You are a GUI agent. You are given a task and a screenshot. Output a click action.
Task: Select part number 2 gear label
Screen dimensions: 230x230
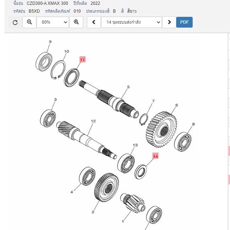[93, 212]
